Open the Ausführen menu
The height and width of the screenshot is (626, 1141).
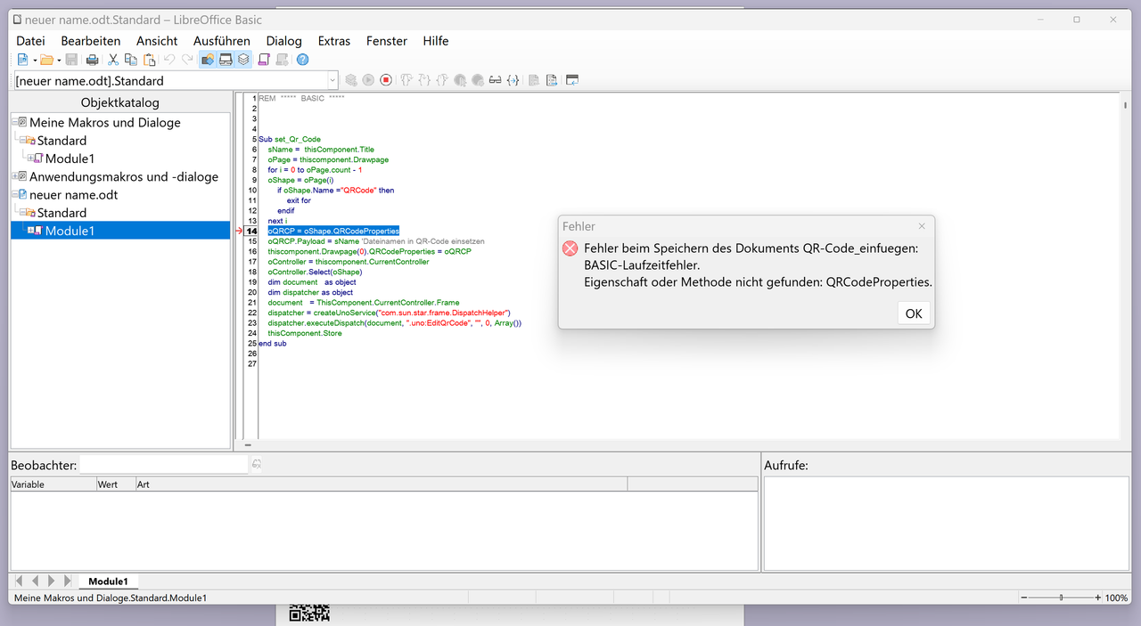click(222, 41)
